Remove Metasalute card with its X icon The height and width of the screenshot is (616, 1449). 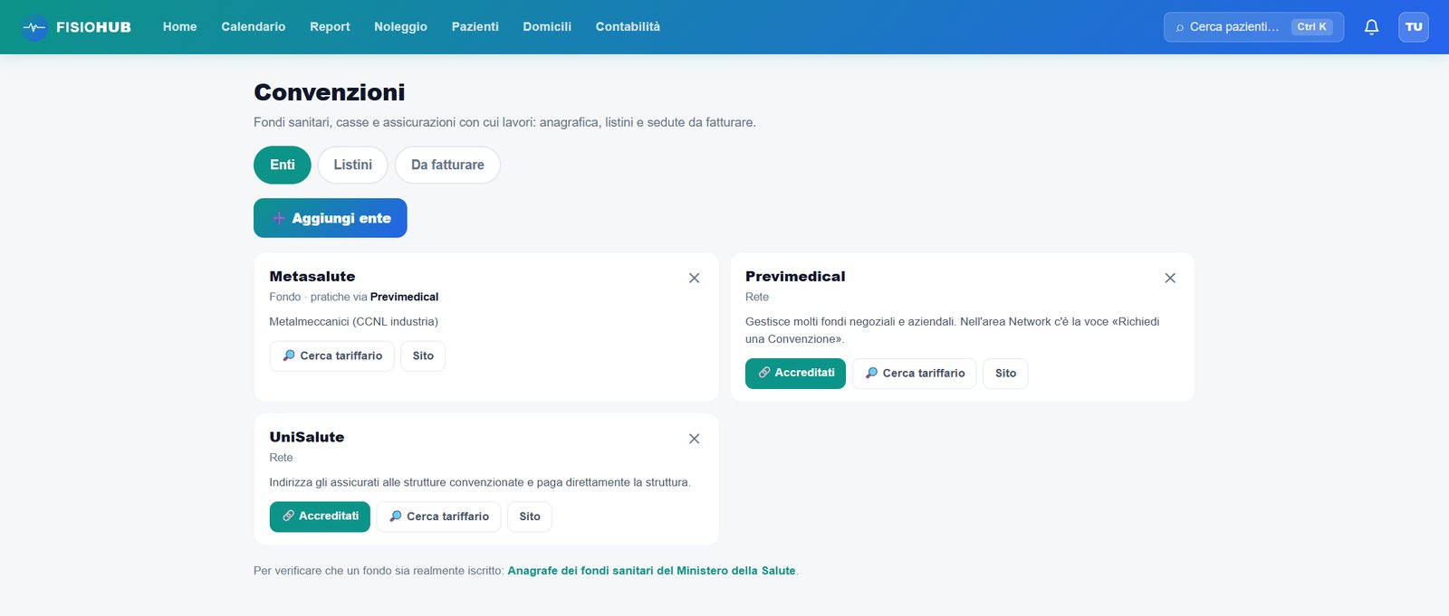pyautogui.click(x=694, y=278)
